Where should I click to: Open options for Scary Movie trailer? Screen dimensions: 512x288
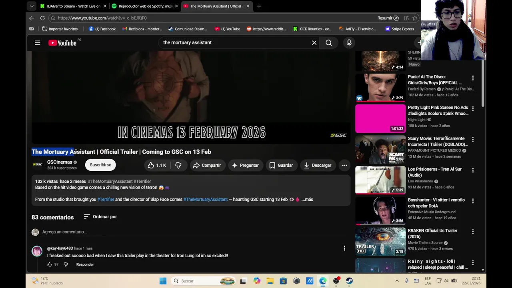click(x=473, y=140)
